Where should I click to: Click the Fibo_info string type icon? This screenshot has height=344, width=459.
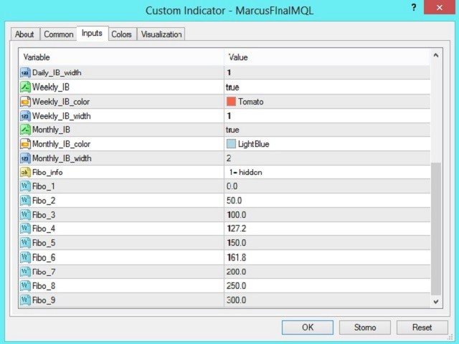pos(25,173)
